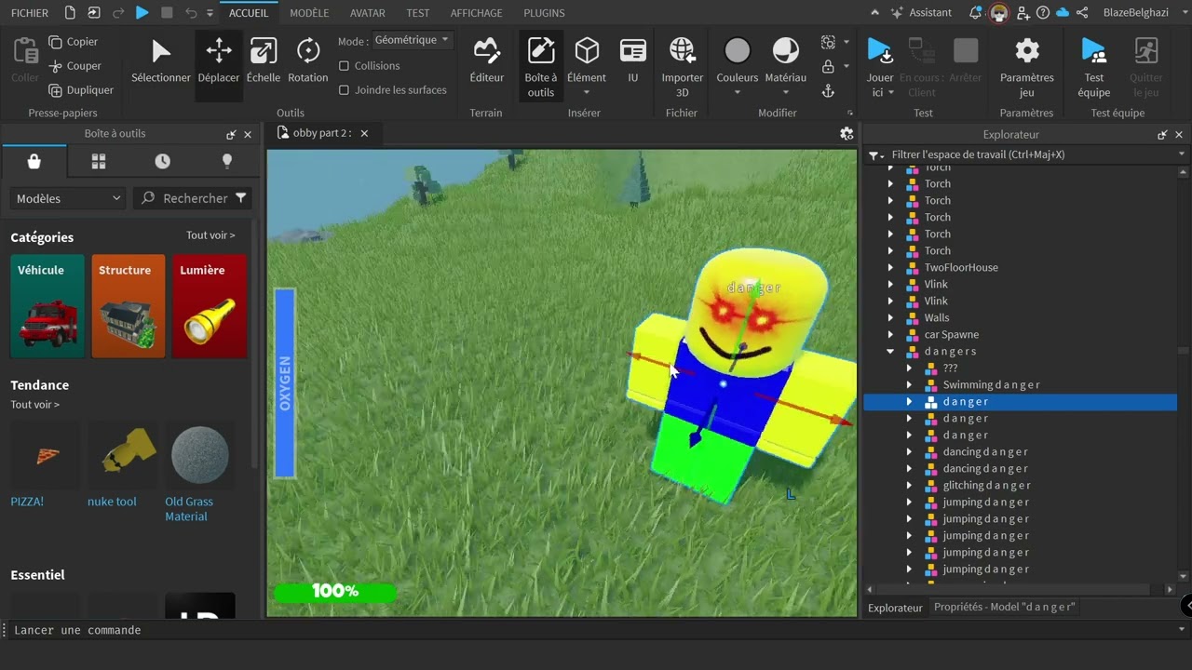Switch to the AVATAR tab
Viewport: 1192px width, 670px height.
point(368,13)
